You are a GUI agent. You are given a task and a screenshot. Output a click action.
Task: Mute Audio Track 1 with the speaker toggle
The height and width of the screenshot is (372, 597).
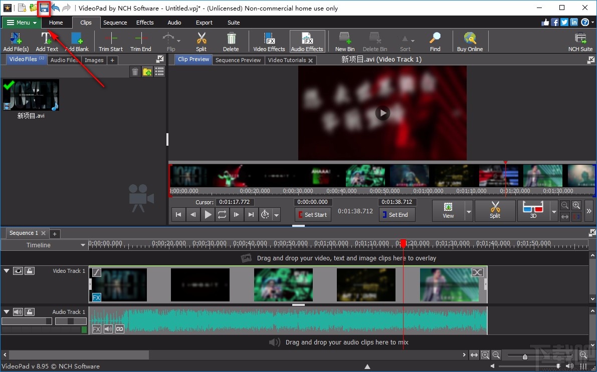click(x=18, y=311)
